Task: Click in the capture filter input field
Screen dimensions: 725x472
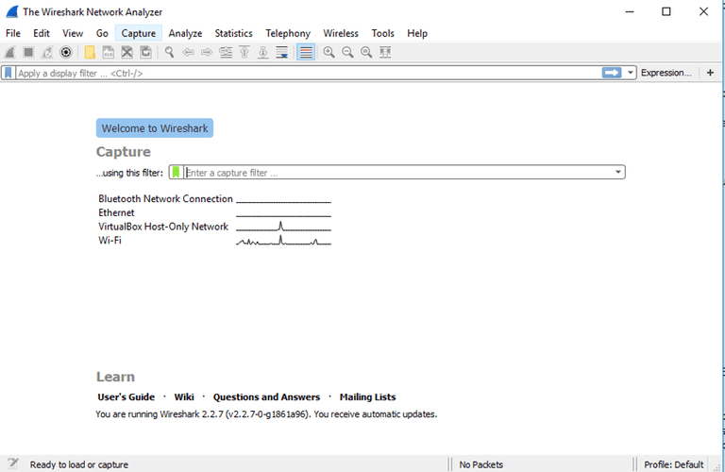Action: coord(398,173)
